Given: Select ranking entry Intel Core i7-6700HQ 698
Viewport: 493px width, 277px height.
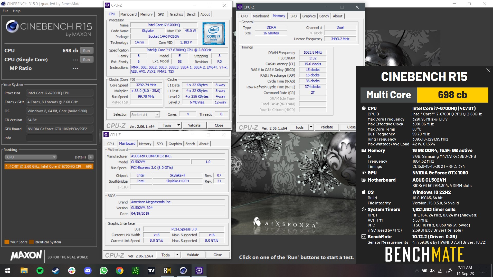Looking at the screenshot, I should pos(49,166).
